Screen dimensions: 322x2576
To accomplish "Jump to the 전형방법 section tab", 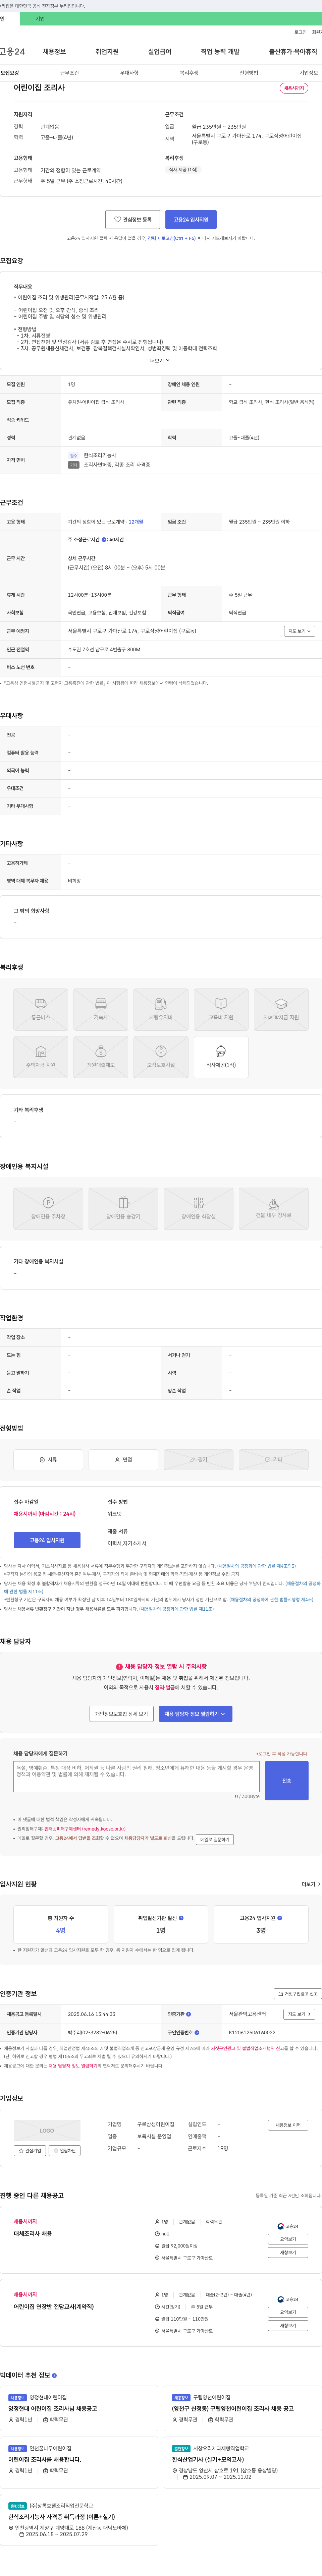I will (x=249, y=73).
